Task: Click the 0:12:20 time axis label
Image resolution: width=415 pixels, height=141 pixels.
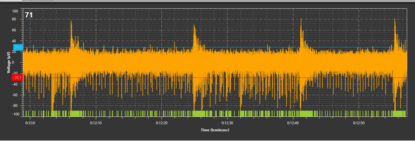Action: click(161, 123)
